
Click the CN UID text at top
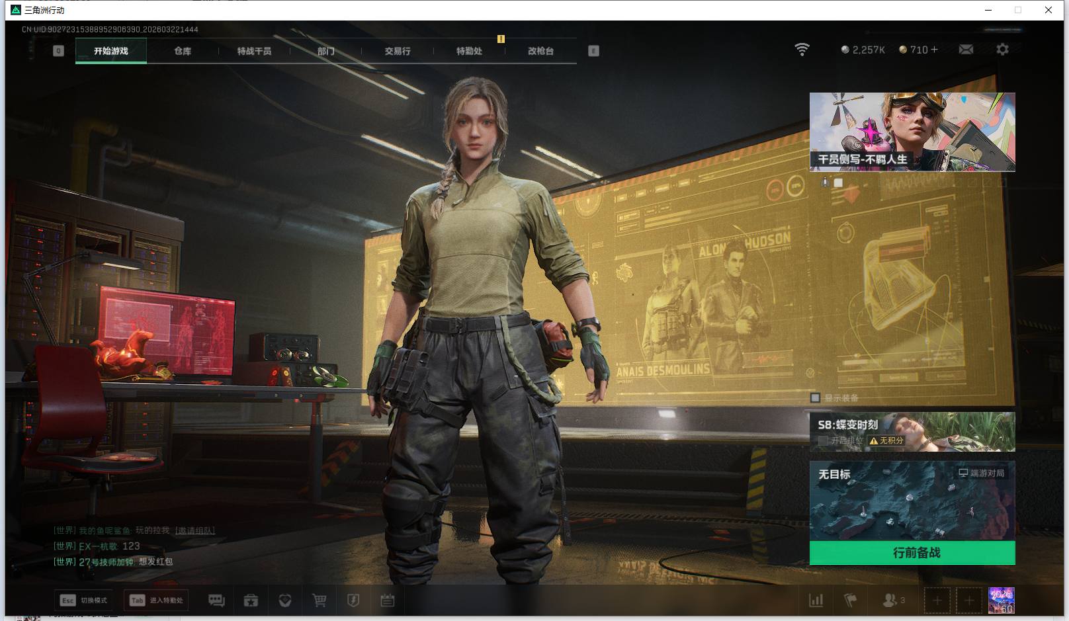coord(110,29)
